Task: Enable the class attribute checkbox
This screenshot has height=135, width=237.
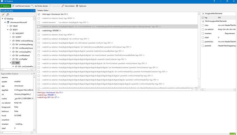Action: click(203, 25)
